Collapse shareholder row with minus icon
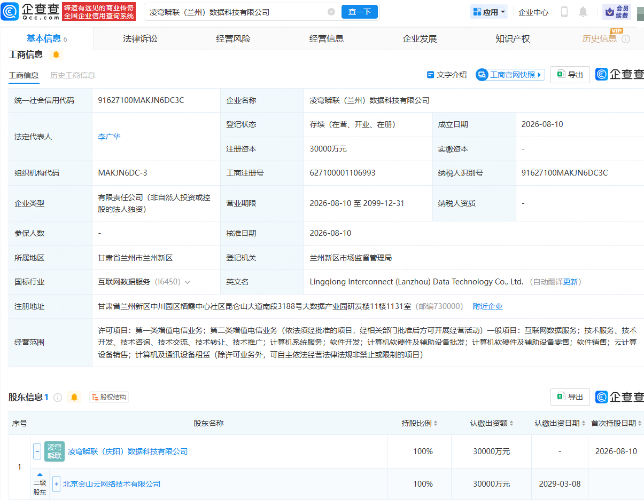 click(37, 451)
